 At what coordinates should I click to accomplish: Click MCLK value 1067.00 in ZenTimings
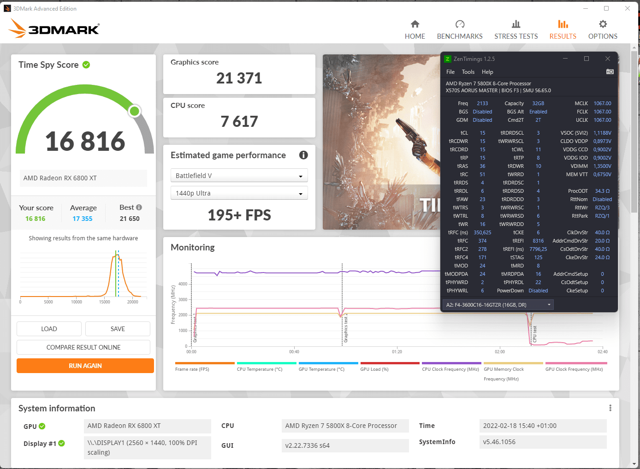pyautogui.click(x=602, y=103)
